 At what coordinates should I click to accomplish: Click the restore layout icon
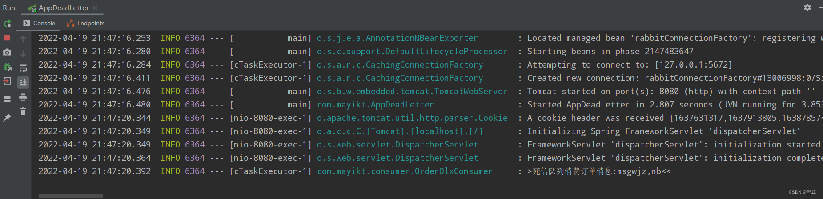click(x=7, y=99)
